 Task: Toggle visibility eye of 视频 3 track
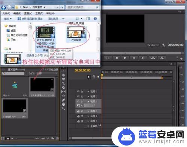pyautogui.click(x=78, y=92)
